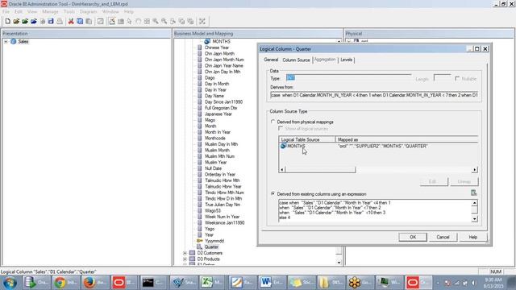Select the 'Day Name' column
The width and height of the screenshot is (516, 290).
click(214, 96)
